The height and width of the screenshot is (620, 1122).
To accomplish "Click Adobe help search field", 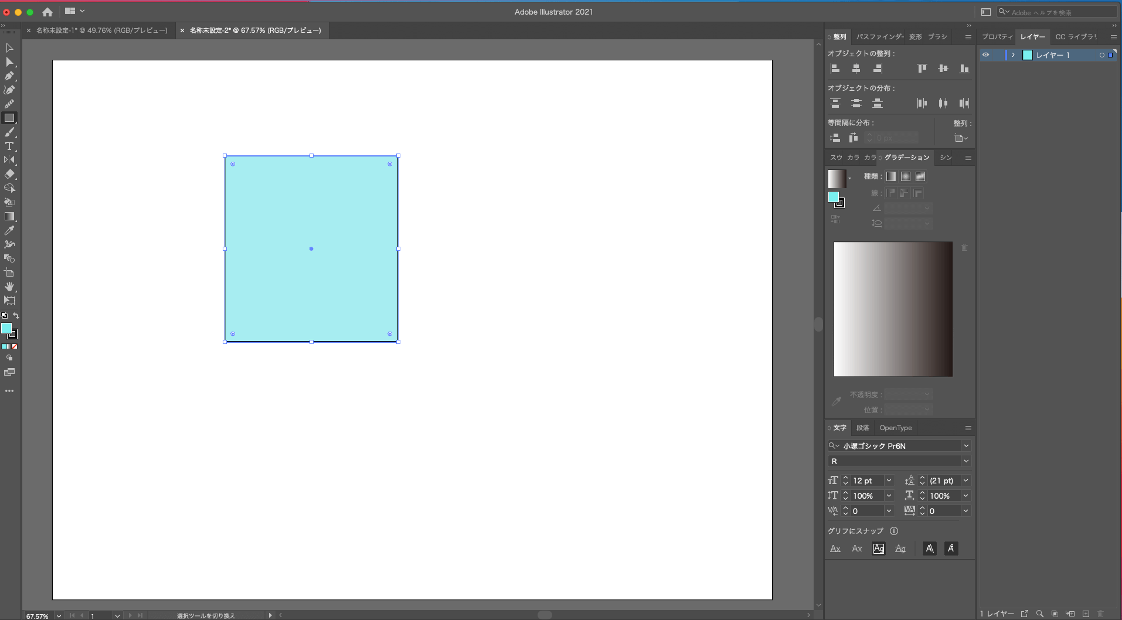I will click(x=1058, y=12).
